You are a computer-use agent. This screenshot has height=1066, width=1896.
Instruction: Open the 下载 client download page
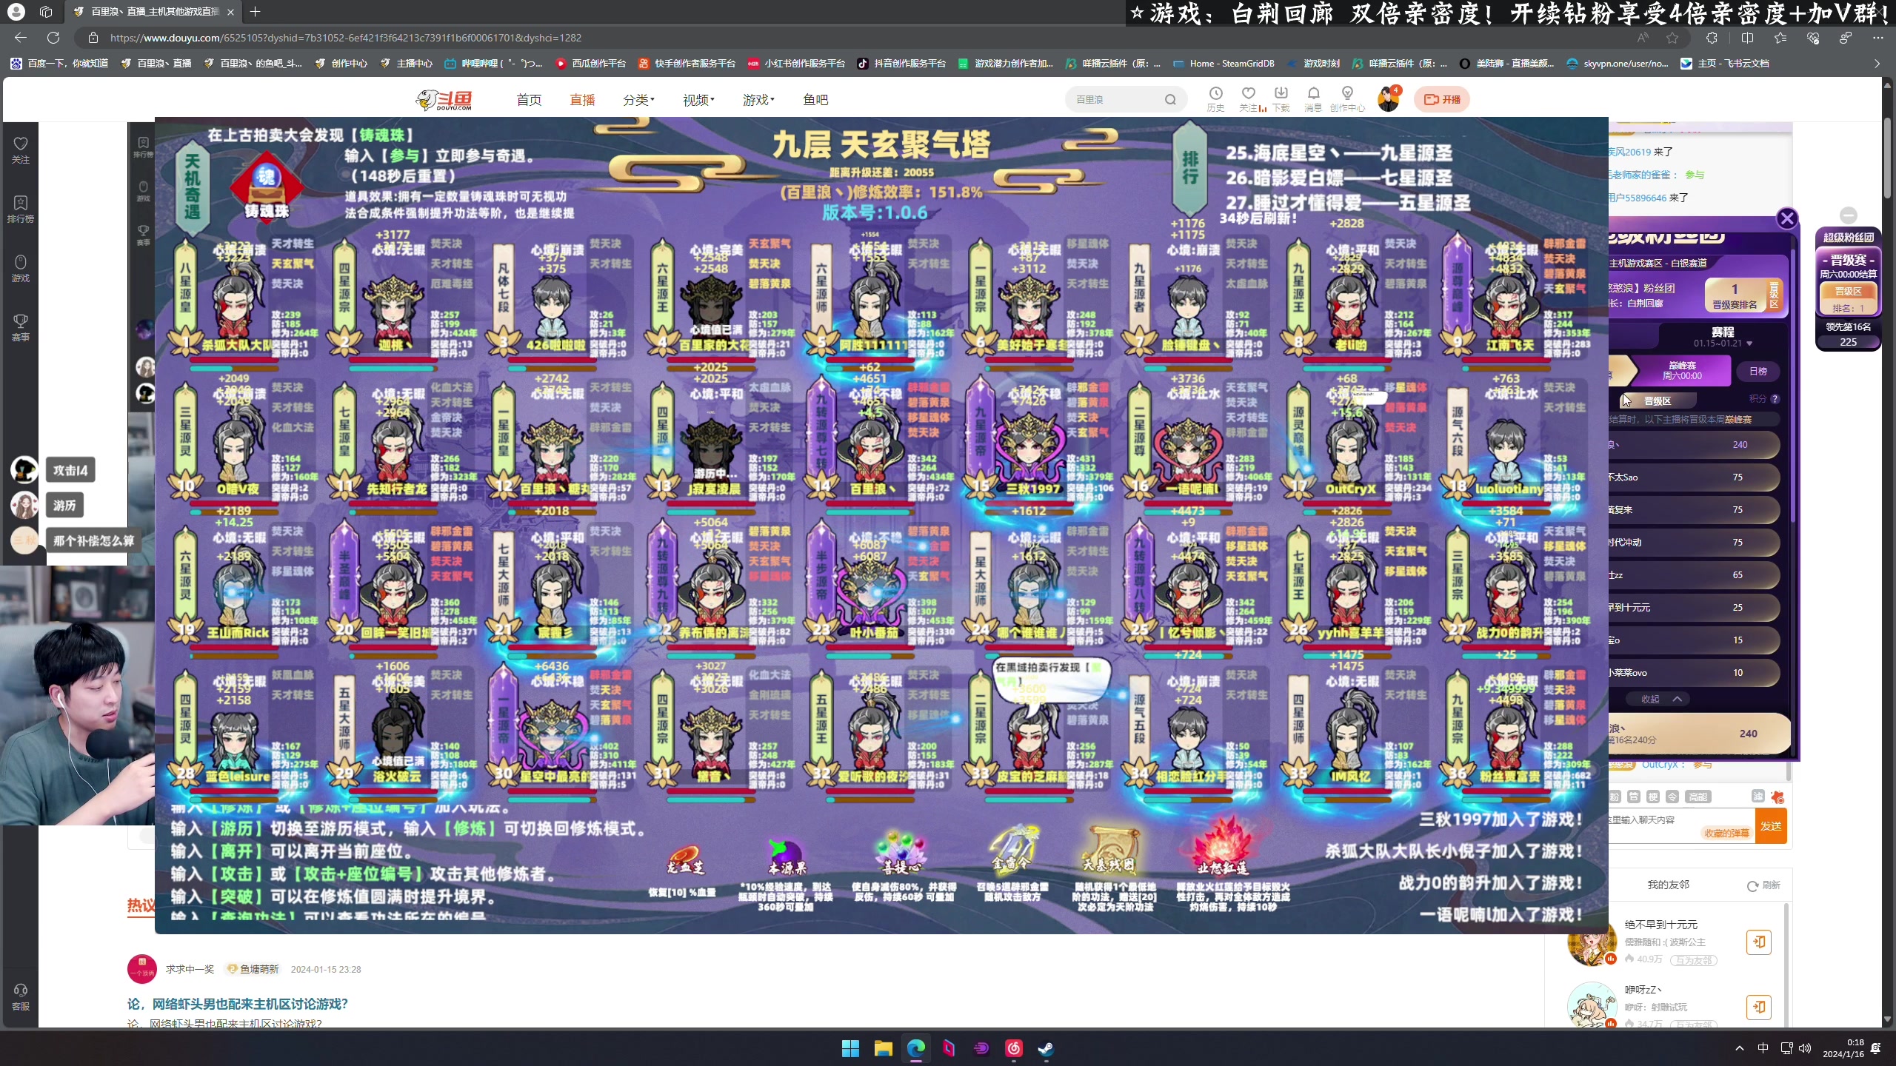[1281, 98]
